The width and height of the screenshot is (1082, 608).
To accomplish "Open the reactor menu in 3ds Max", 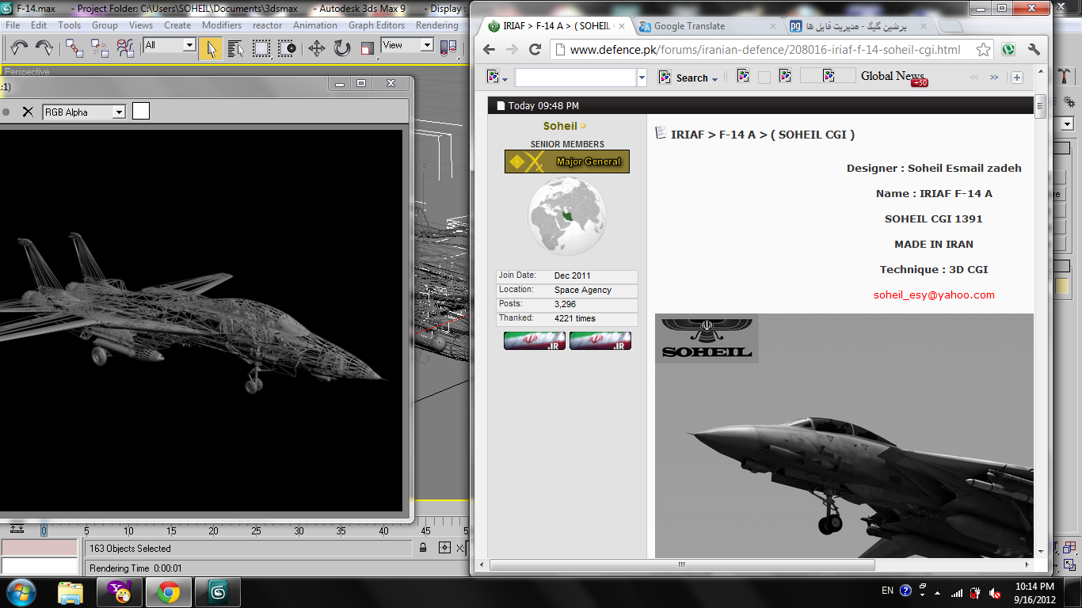I will [268, 25].
